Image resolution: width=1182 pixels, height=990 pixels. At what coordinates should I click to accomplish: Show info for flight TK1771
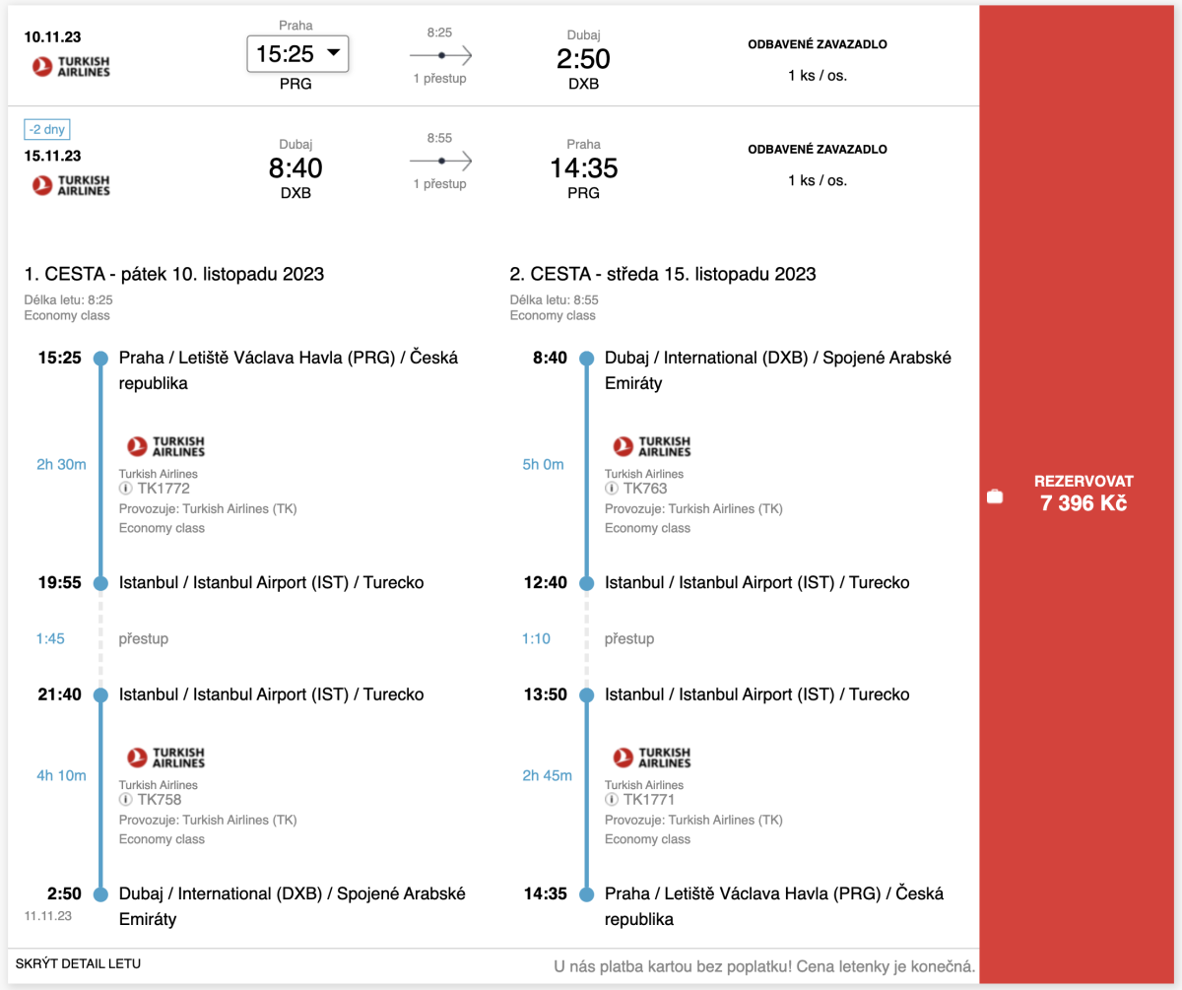pyautogui.click(x=611, y=800)
